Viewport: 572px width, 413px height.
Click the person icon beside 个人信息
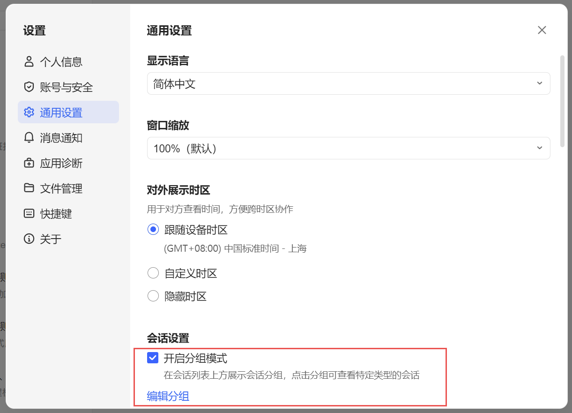(29, 61)
